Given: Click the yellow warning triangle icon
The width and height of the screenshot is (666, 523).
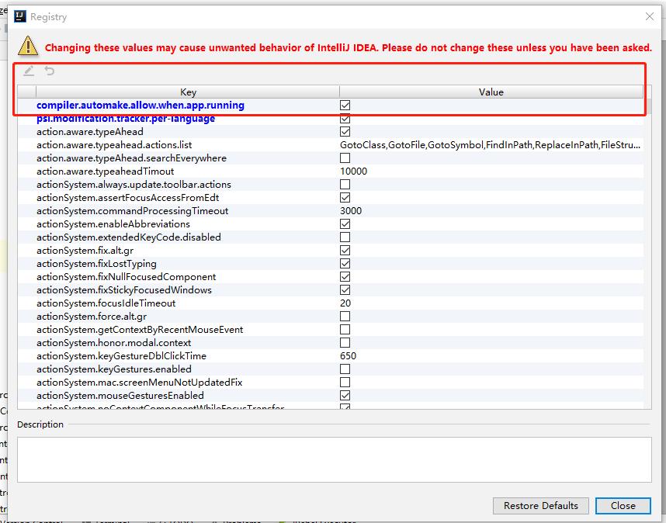Looking at the screenshot, I should click(28, 46).
